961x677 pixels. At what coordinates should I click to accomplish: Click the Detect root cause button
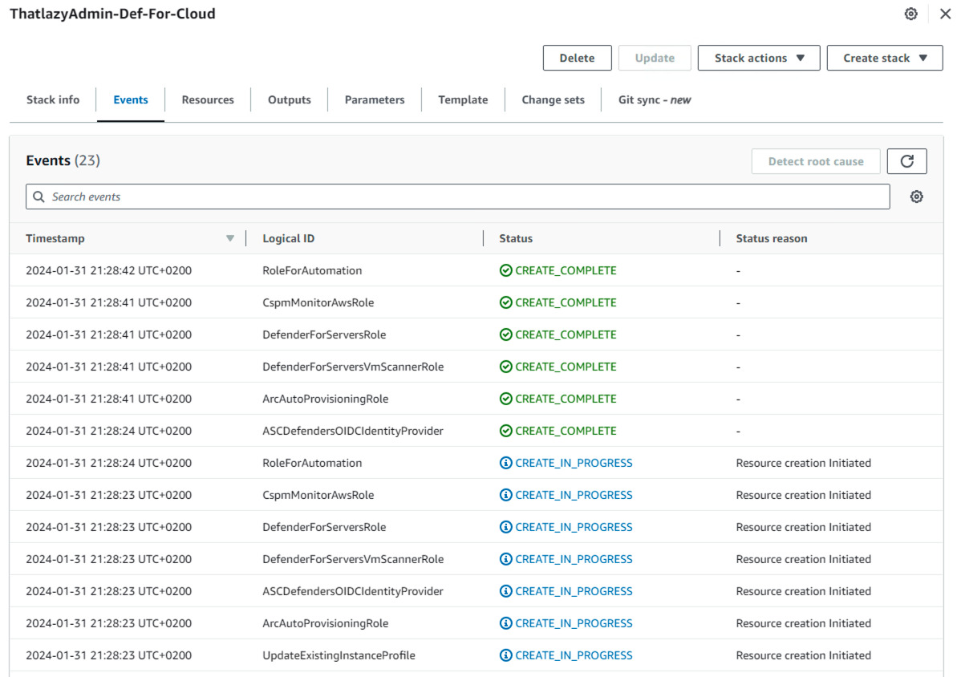[x=815, y=161]
